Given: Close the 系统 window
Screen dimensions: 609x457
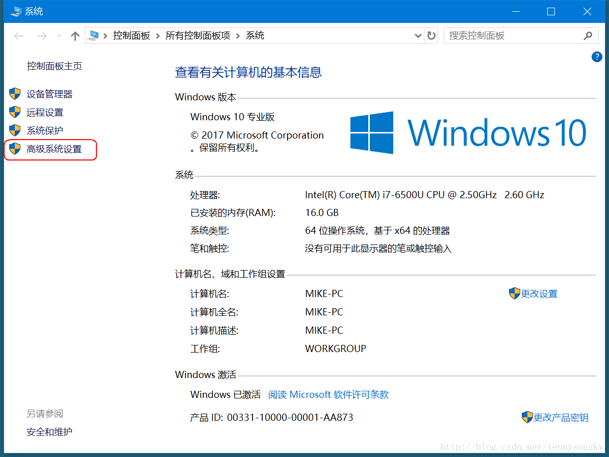Looking at the screenshot, I should coord(587,12).
